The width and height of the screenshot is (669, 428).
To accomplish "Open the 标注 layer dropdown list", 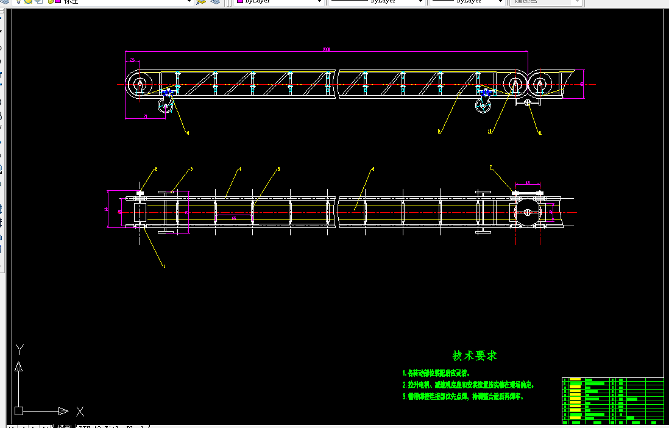I will 189,2.
